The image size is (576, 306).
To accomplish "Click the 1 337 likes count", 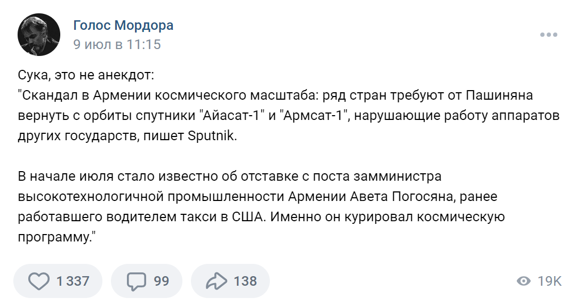I will tap(73, 281).
